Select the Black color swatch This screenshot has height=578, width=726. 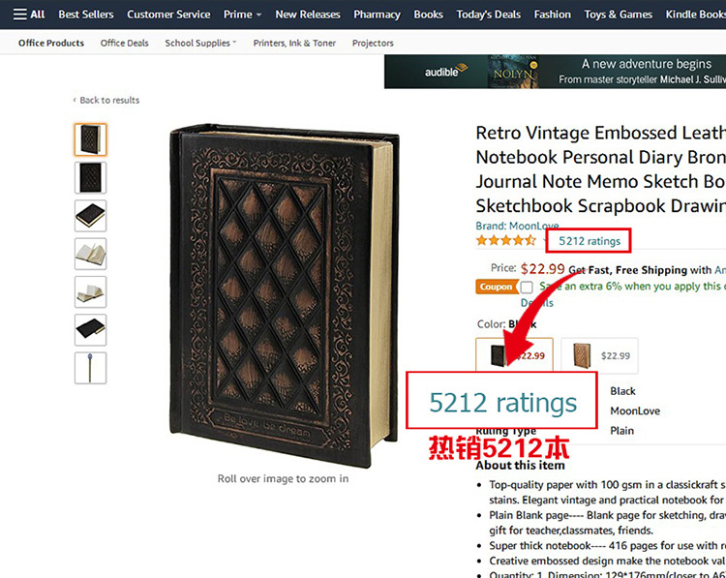click(514, 355)
